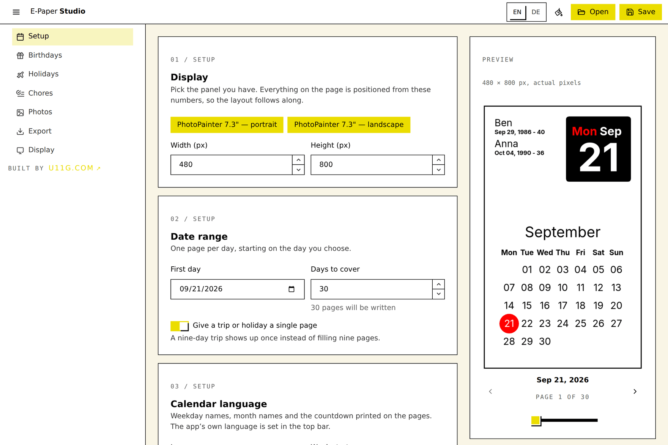The width and height of the screenshot is (668, 445).
Task: Open the Setup section
Action: [72, 37]
